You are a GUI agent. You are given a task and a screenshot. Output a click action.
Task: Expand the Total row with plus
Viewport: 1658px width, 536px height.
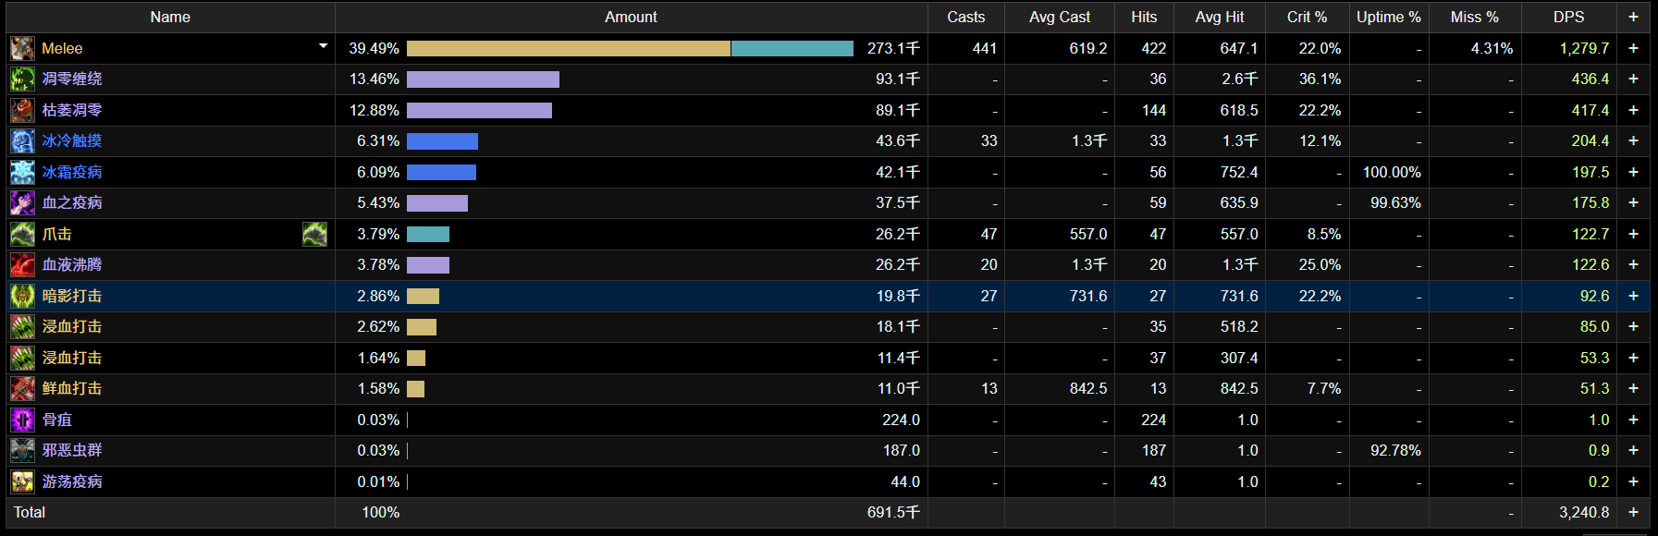1633,512
